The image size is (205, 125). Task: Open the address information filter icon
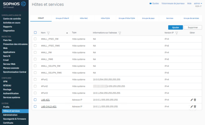[x=120, y=33]
